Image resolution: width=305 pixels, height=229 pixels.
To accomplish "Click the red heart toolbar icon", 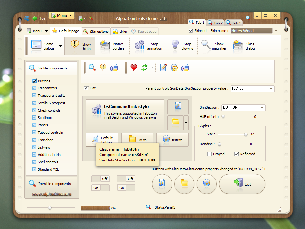I will tap(134, 68).
